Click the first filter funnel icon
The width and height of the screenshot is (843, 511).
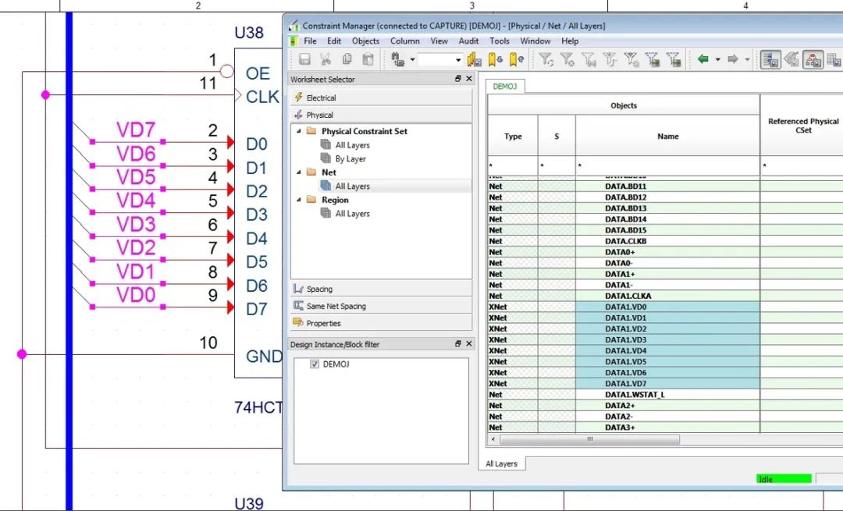546,59
